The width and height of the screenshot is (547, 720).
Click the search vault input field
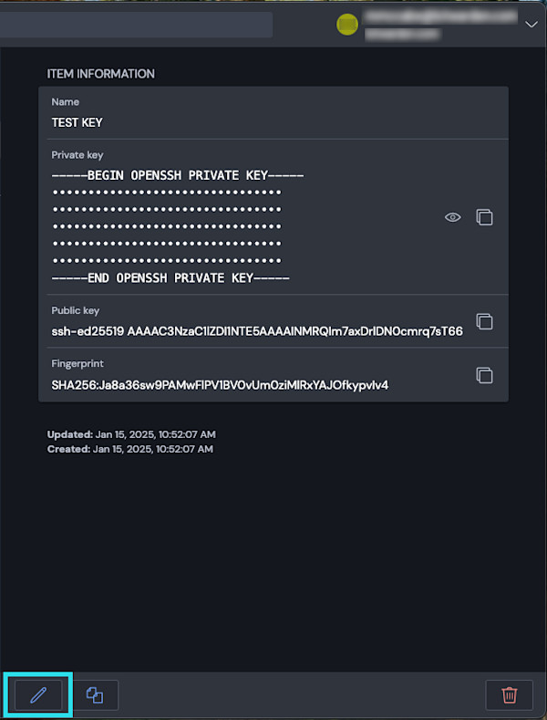pyautogui.click(x=137, y=25)
